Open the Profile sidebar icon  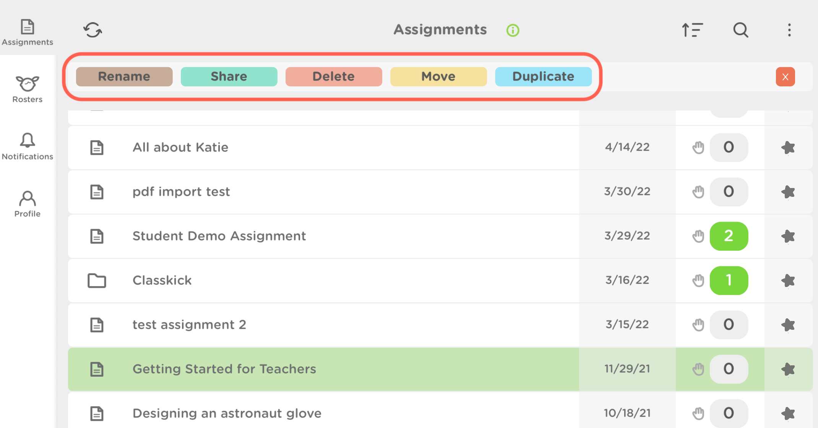coord(27,203)
